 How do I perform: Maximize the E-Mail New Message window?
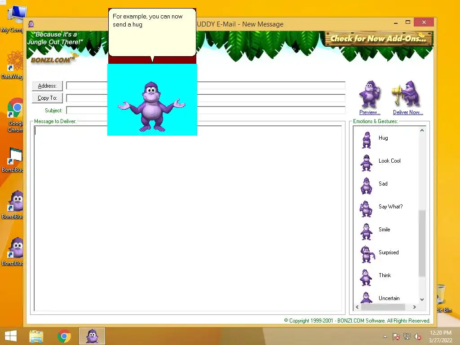(408, 22)
